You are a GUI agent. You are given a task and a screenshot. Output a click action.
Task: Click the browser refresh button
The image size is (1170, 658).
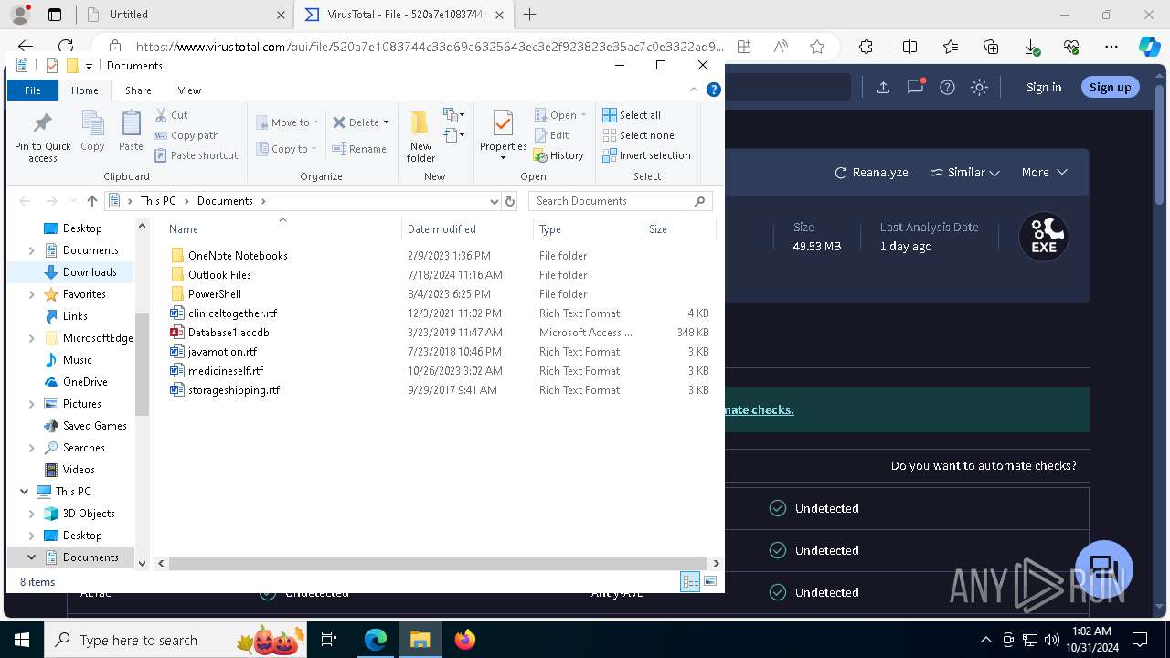pos(66,47)
